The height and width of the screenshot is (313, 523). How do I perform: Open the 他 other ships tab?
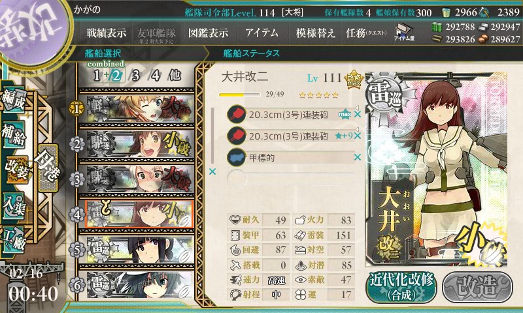(x=175, y=76)
